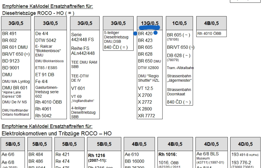The image size is (265, 168).
Task: Click the 3G/0,5 header above 5-teiliger Dieseltriebzug
Action: (x=118, y=23)
